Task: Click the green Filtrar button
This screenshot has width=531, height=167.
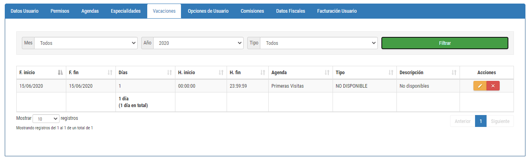Action: click(x=445, y=43)
